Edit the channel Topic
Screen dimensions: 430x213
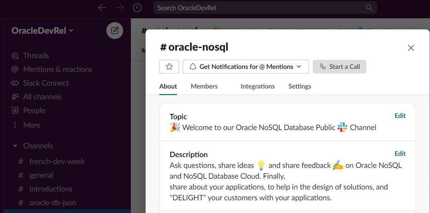pos(400,116)
